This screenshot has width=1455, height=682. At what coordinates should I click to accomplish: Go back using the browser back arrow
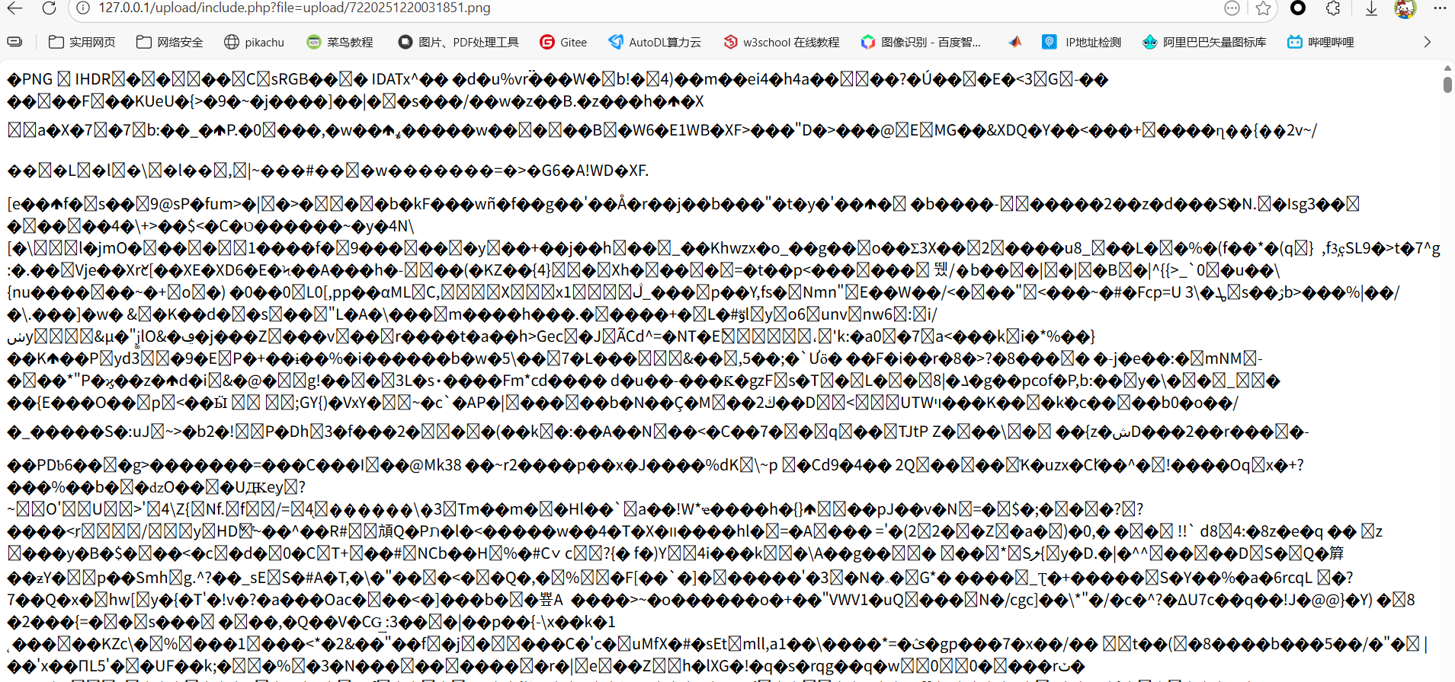[15, 8]
